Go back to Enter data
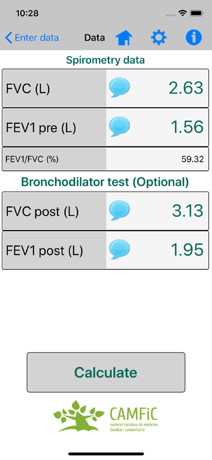212x460 pixels. (x=32, y=38)
